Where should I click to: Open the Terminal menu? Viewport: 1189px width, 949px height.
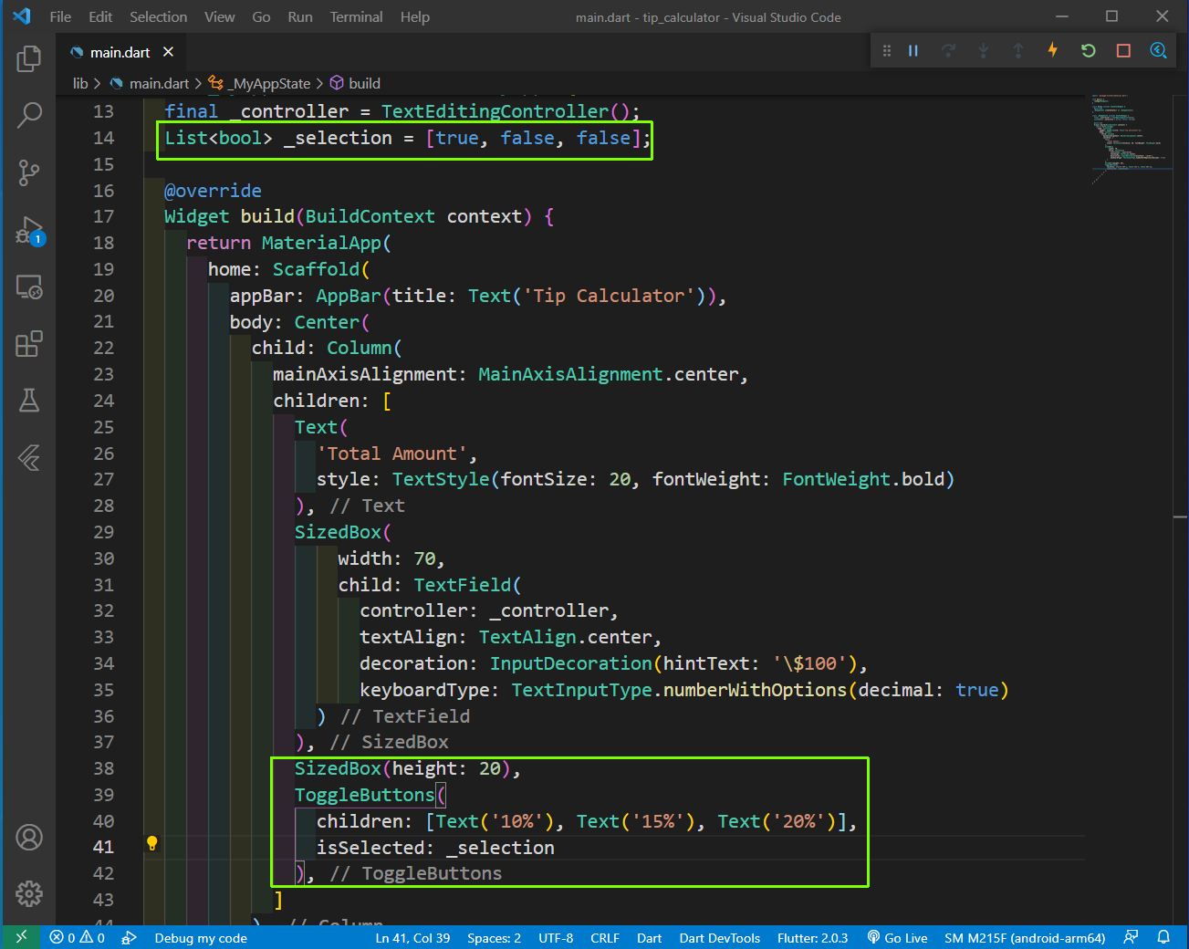point(356,16)
